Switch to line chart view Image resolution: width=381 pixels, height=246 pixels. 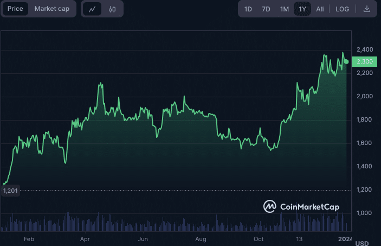point(92,9)
